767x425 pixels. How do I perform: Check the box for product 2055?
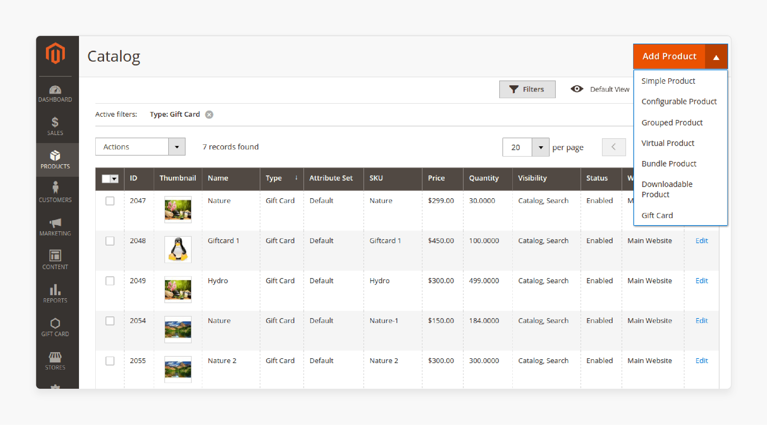[110, 361]
